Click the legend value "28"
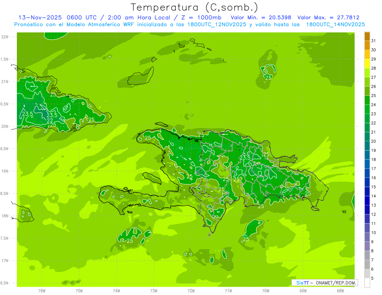 (373, 68)
